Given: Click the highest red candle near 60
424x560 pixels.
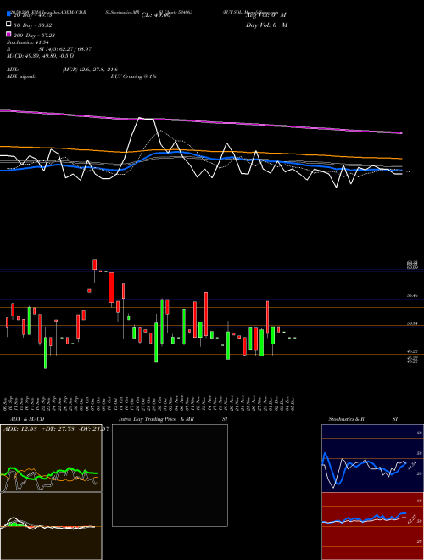Looking at the screenshot, I should (x=95, y=264).
